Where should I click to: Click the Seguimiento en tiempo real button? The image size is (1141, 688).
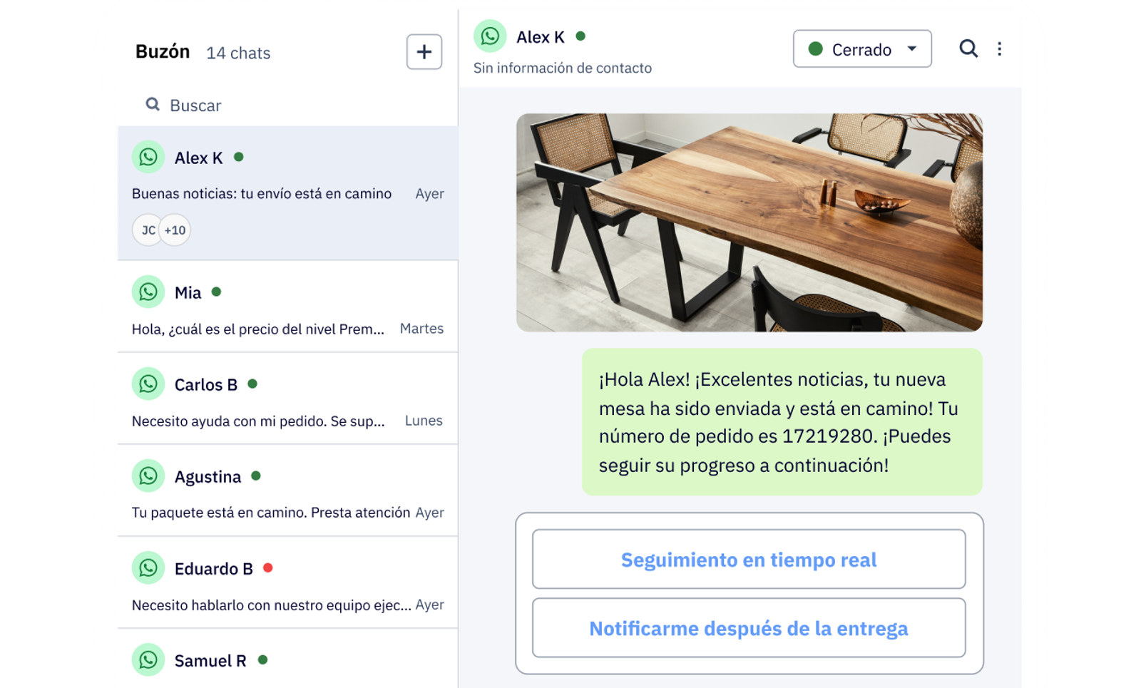point(749,559)
